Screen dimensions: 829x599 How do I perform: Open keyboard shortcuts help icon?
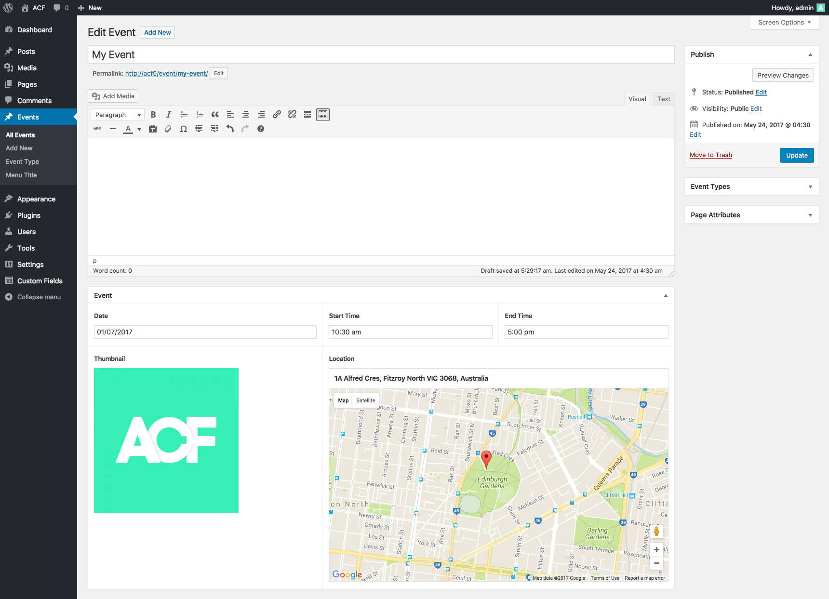pyautogui.click(x=261, y=129)
